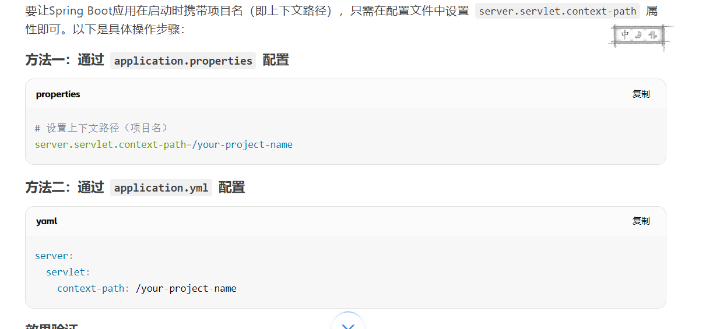Click the '方法一：通过' heading text
Image resolution: width=720 pixels, height=329 pixels.
click(65, 60)
